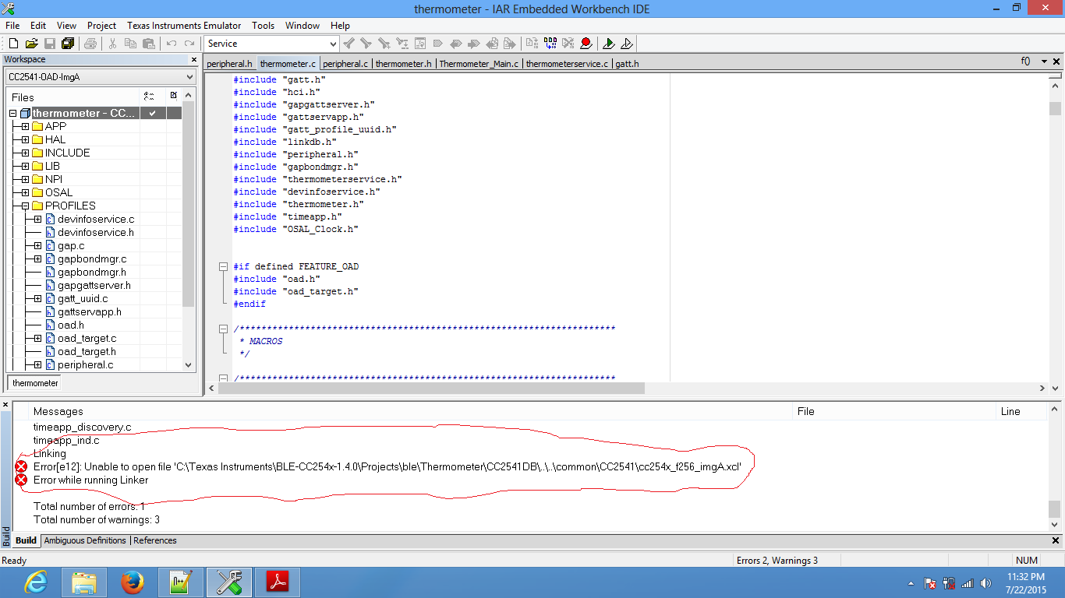Switch to the peripheral.h editor tab
This screenshot has height=598, width=1065.
230,64
